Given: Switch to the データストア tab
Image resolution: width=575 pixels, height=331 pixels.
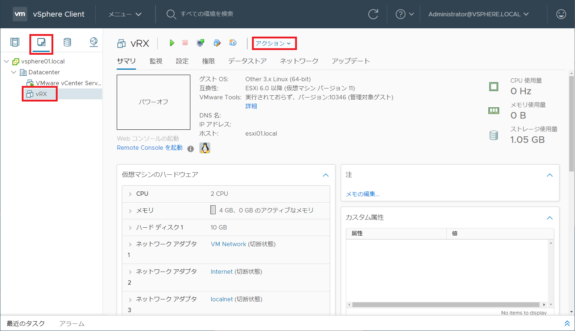Looking at the screenshot, I should click(x=247, y=61).
